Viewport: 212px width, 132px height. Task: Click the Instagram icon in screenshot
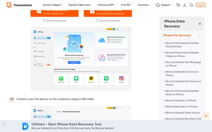(x=121, y=78)
